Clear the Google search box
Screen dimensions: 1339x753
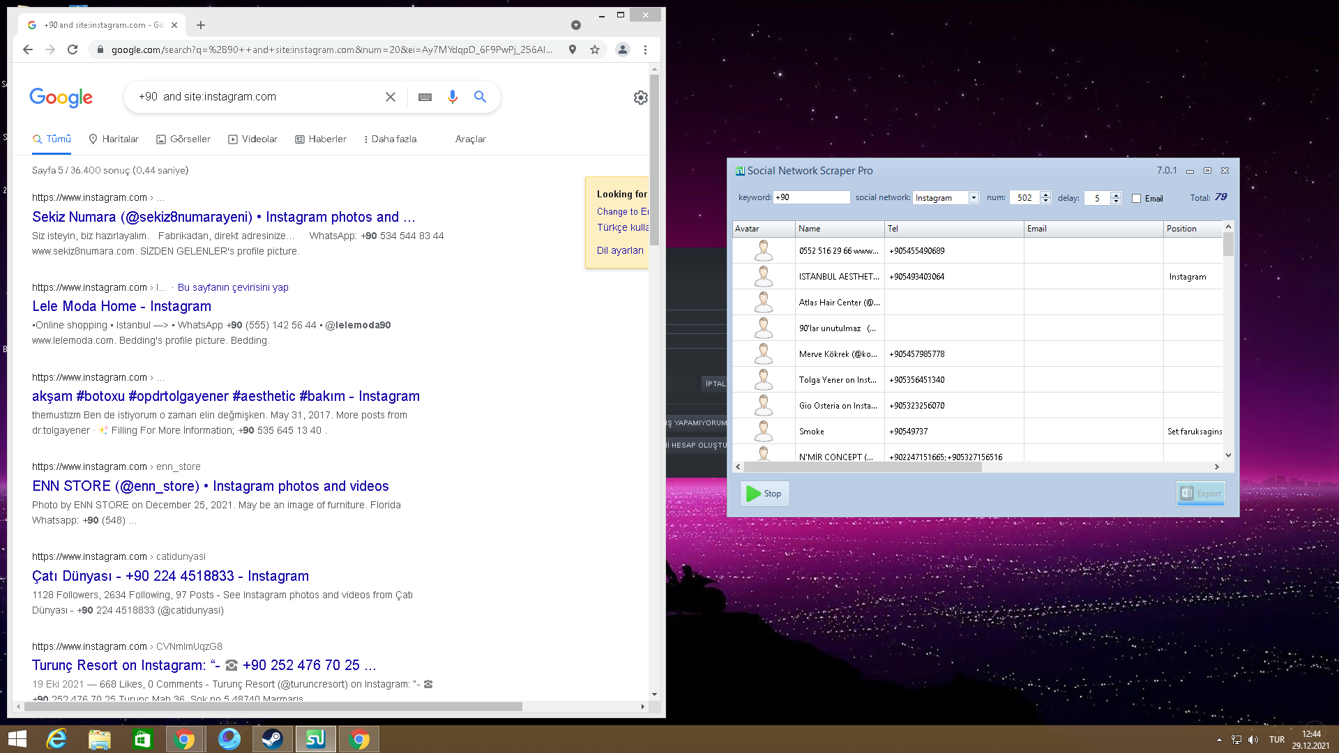391,97
